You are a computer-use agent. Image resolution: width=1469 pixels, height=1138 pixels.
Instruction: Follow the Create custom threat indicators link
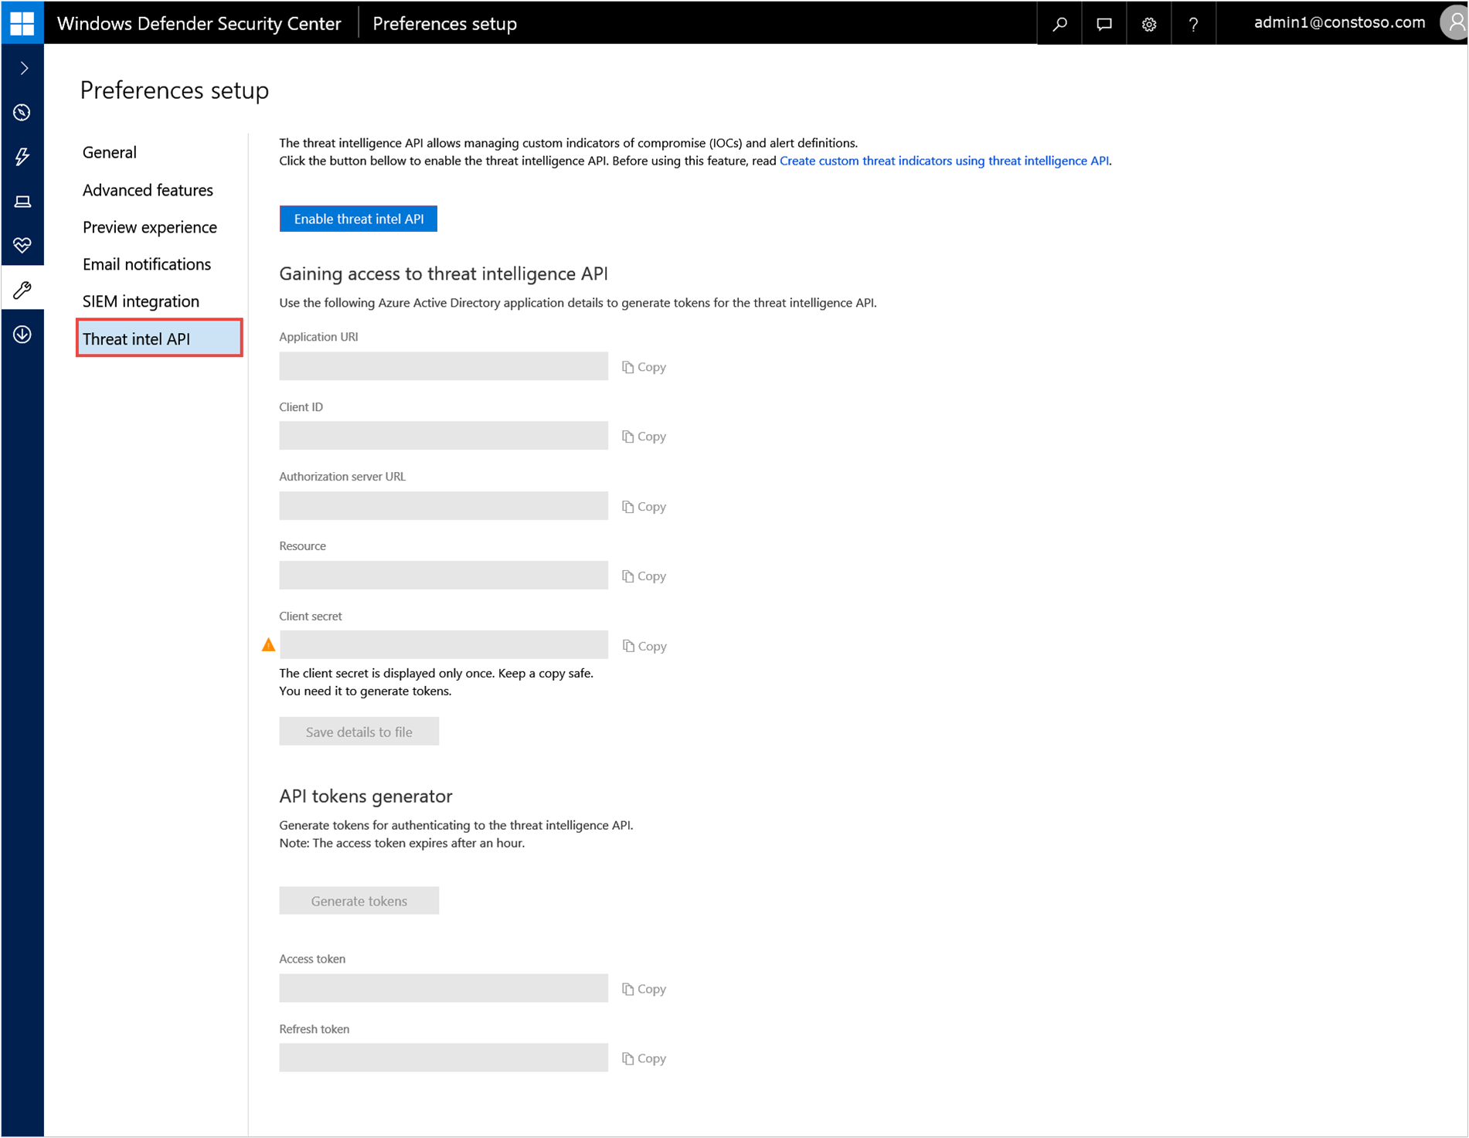pos(944,161)
